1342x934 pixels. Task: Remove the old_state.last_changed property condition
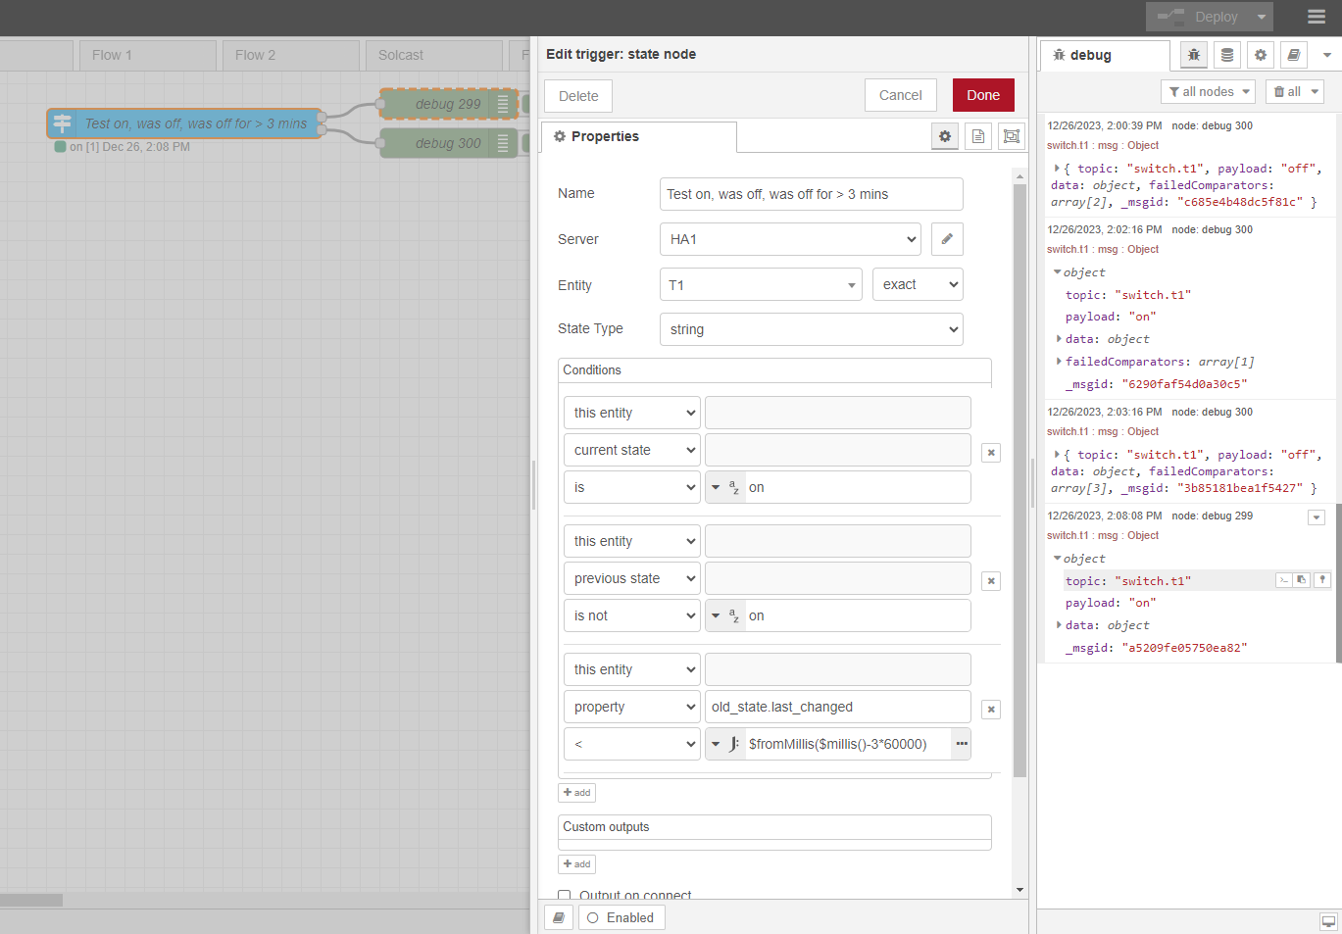pos(991,709)
